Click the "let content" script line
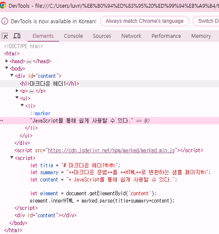This screenshot has height=234, width=219. 103,179
